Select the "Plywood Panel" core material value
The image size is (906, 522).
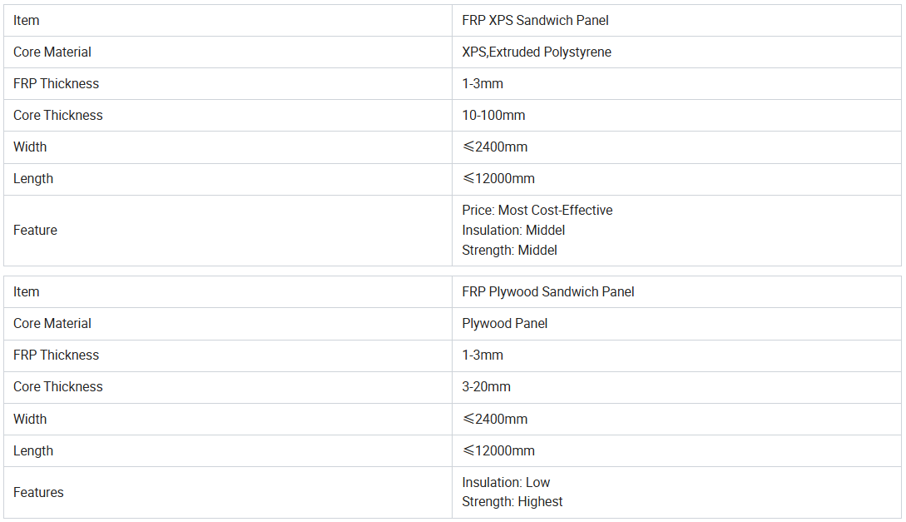tap(504, 323)
